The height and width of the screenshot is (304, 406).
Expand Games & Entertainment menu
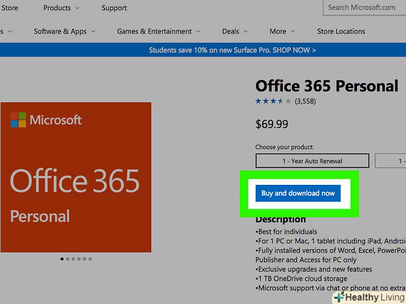tap(158, 31)
